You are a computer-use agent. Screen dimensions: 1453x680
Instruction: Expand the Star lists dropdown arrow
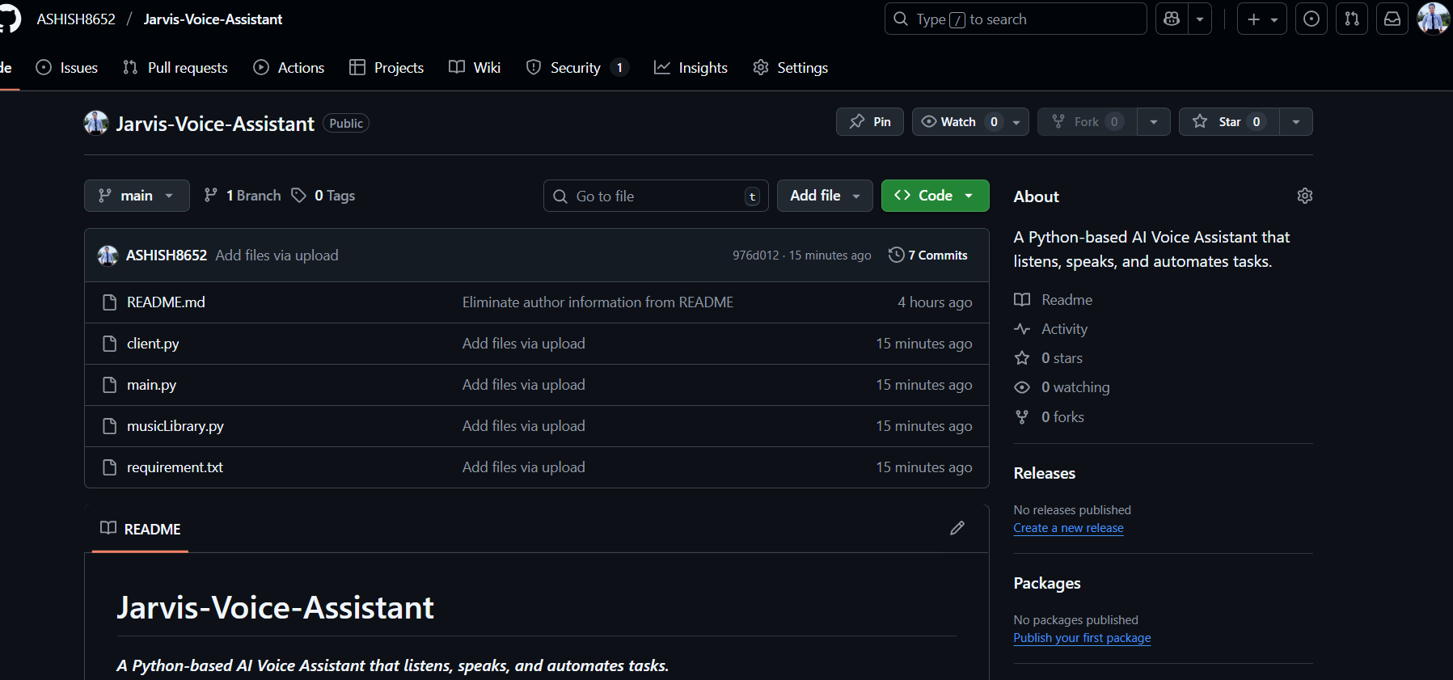click(x=1296, y=122)
